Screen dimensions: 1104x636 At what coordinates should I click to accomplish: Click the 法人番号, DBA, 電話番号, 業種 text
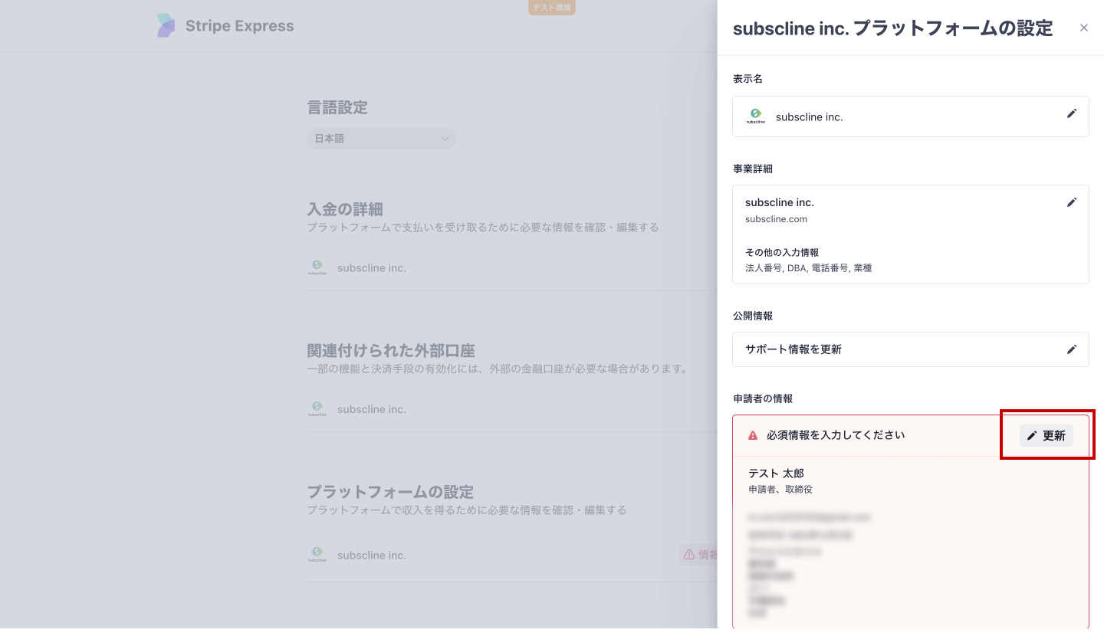click(x=808, y=268)
